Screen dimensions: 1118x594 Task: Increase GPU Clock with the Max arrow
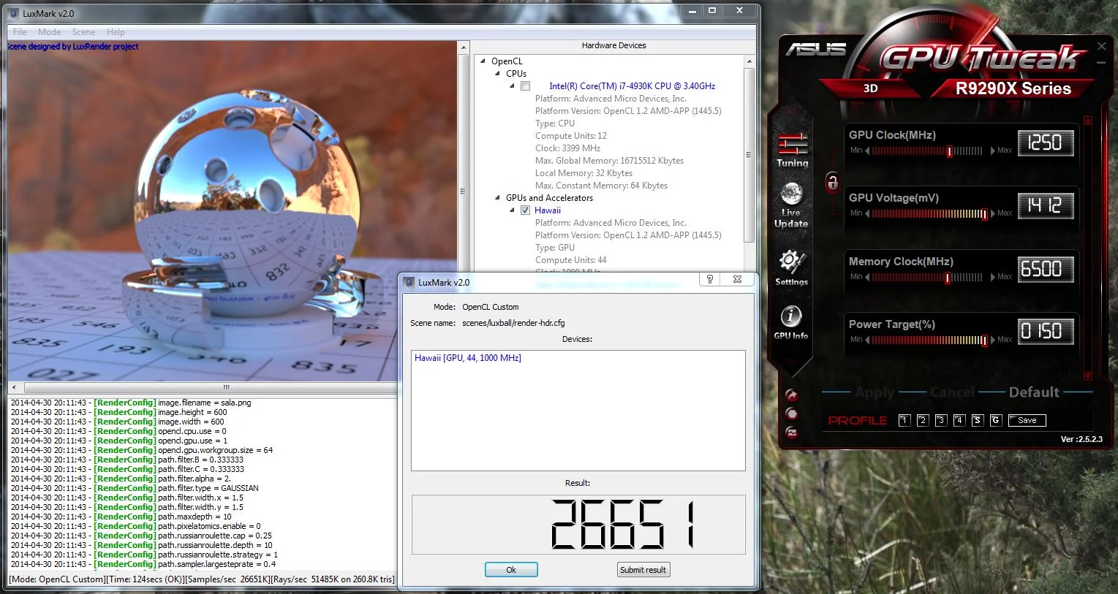click(993, 151)
